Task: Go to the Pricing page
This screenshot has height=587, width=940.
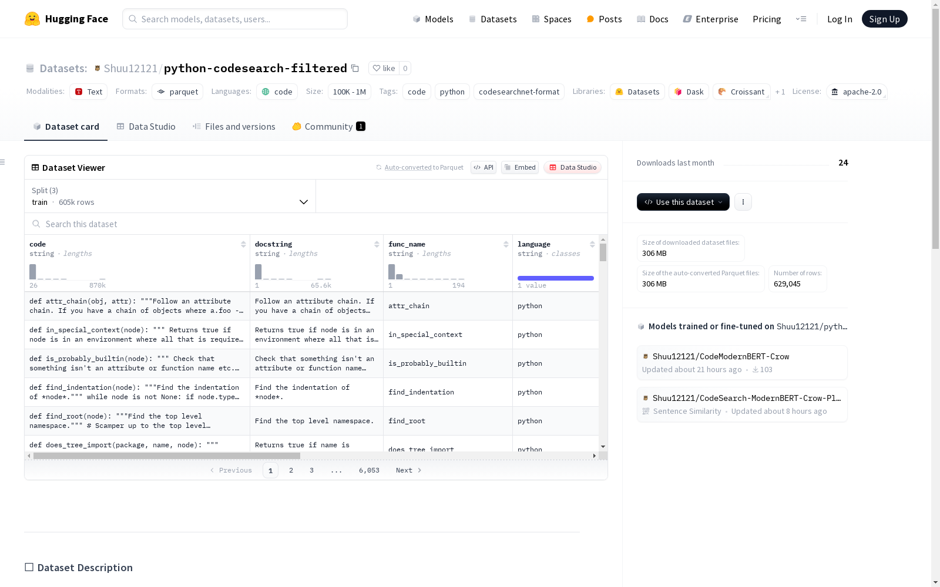Action: click(x=767, y=19)
